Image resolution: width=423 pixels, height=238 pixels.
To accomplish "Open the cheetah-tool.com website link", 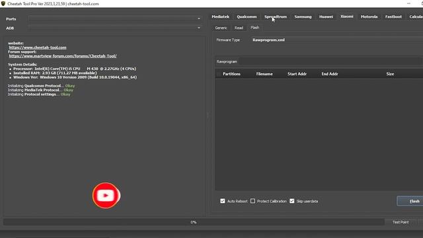I will coord(38,48).
